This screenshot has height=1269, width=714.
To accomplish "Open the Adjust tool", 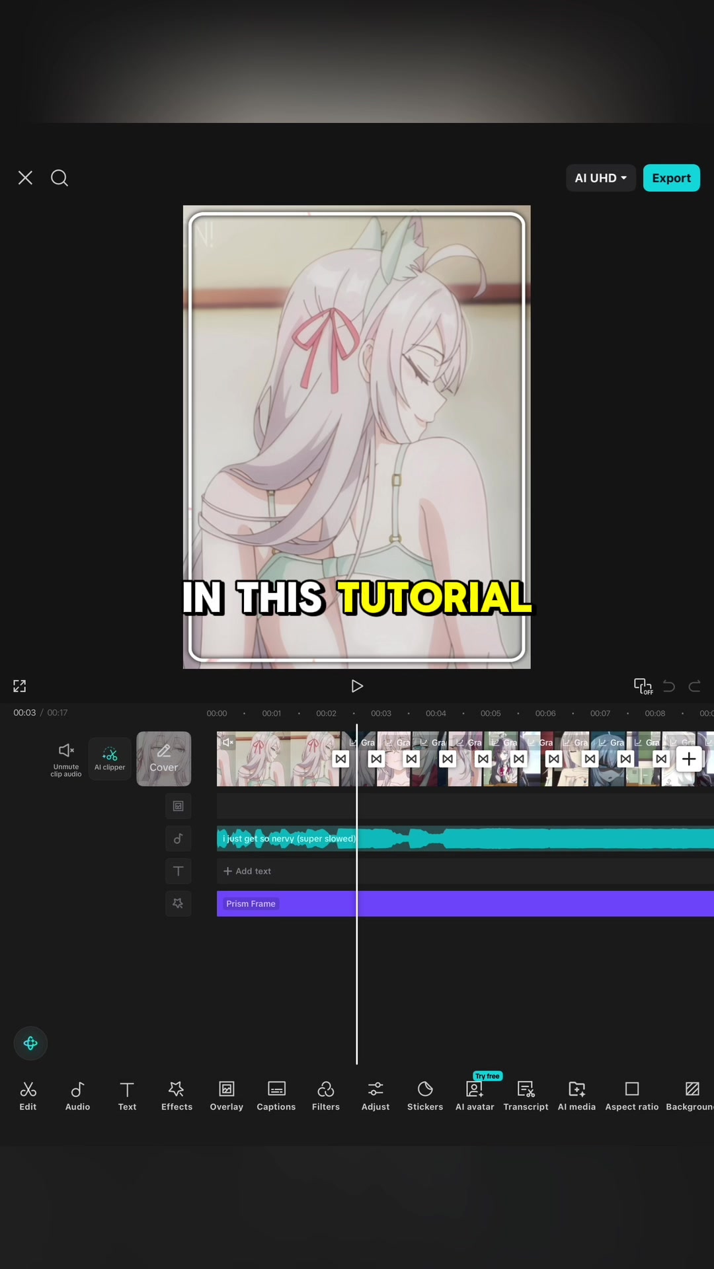I will click(x=376, y=1096).
